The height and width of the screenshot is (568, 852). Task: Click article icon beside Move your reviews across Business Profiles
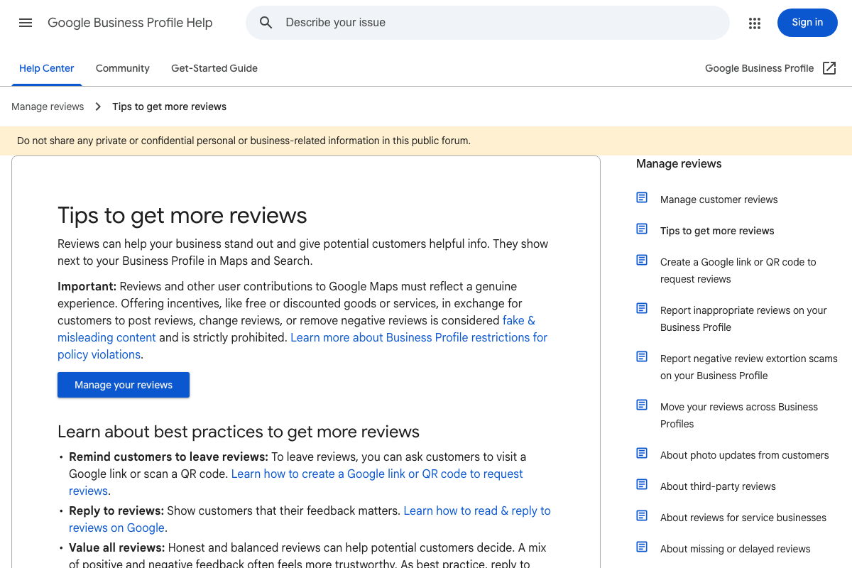(642, 405)
